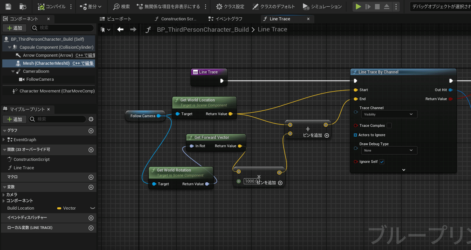Close the マイブループリント panel tab
Screen dimensions: 471x250
(x=48, y=110)
